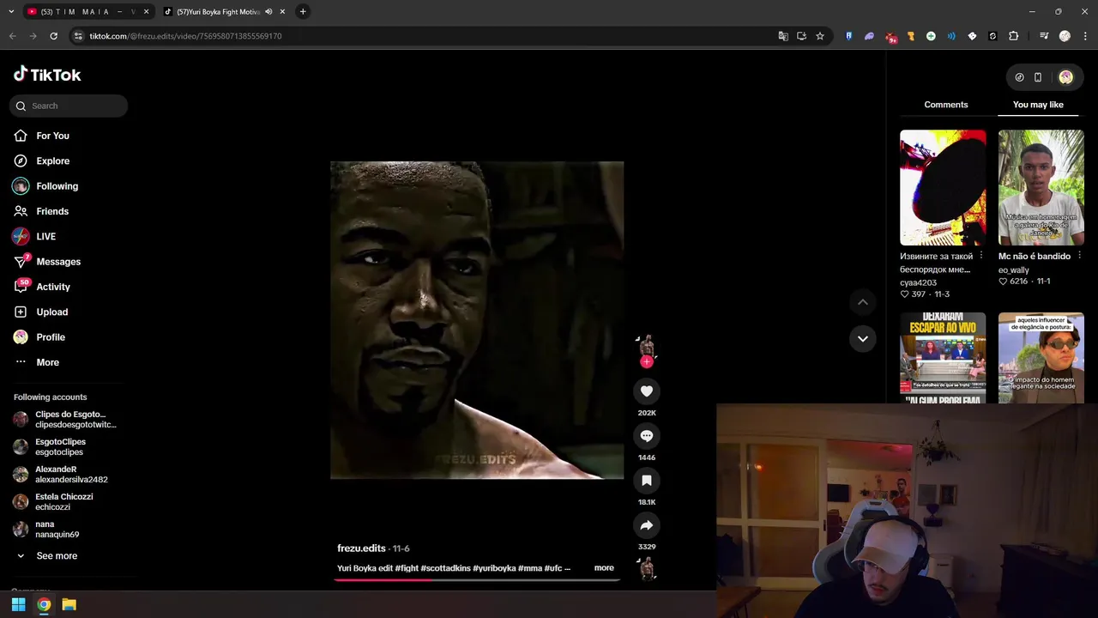Viewport: 1098px width, 618px height.
Task: Open the Windows Start menu
Action: tap(18, 605)
